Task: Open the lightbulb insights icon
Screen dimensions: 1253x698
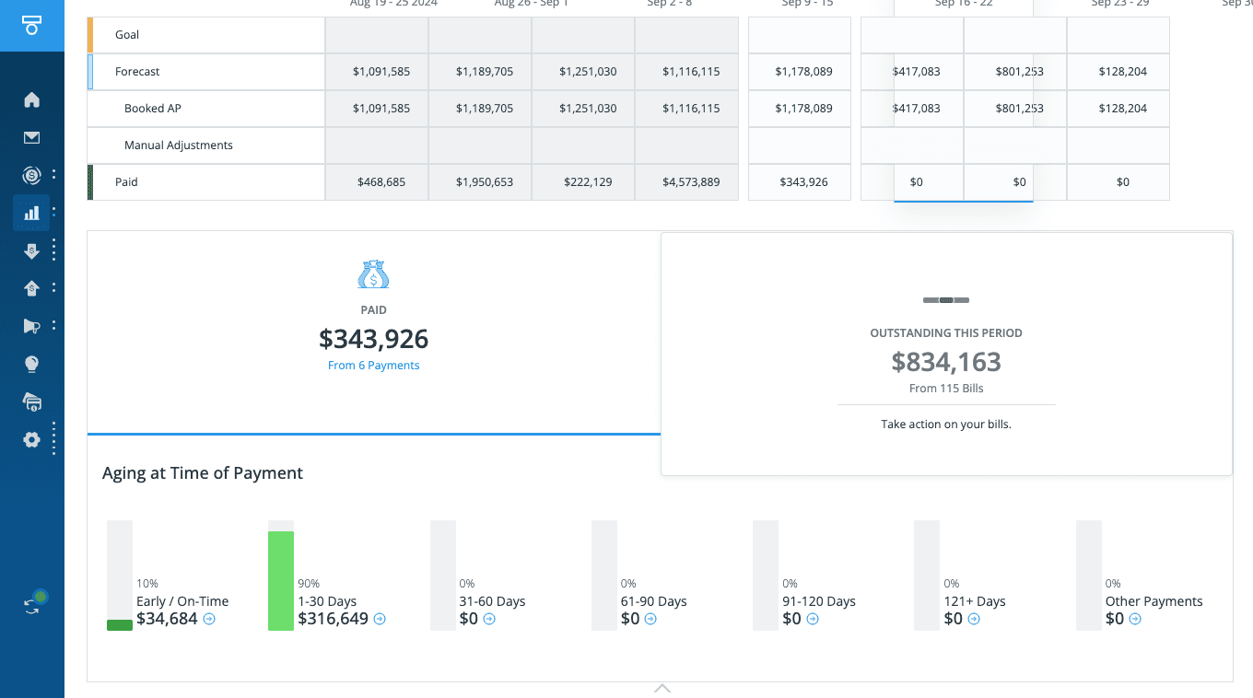Action: tap(31, 365)
